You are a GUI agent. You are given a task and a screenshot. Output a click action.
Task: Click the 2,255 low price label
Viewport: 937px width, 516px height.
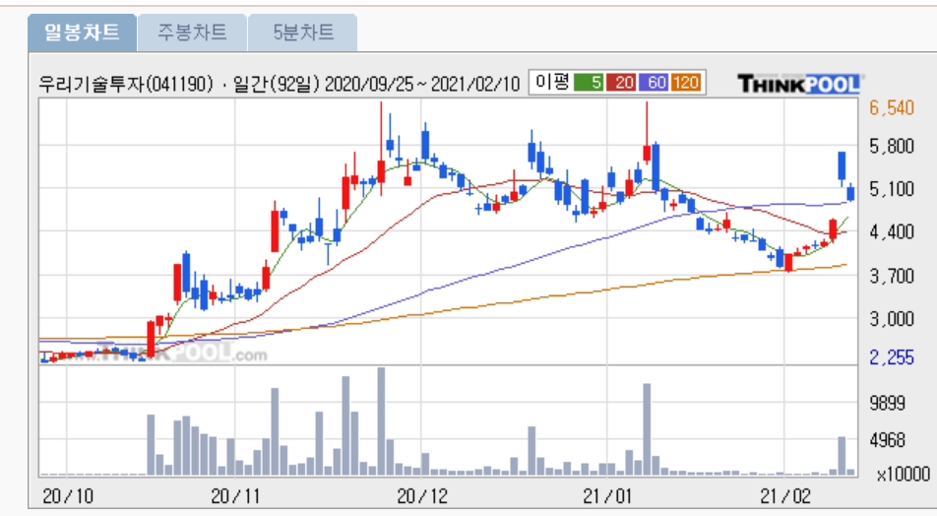coord(892,357)
